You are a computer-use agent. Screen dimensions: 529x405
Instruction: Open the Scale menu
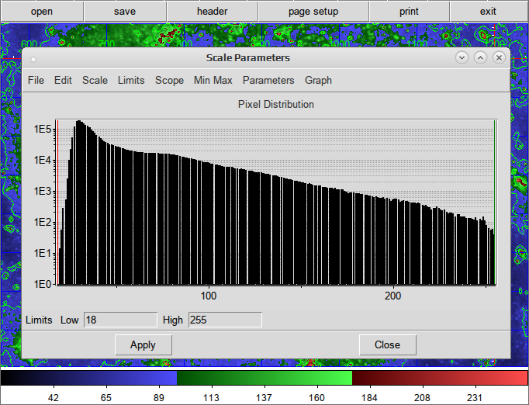tap(95, 81)
